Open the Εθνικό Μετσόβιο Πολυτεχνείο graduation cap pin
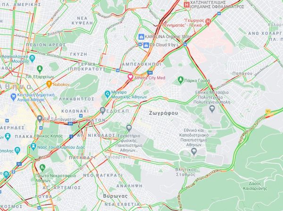This screenshot has height=211, width=283. point(212,109)
